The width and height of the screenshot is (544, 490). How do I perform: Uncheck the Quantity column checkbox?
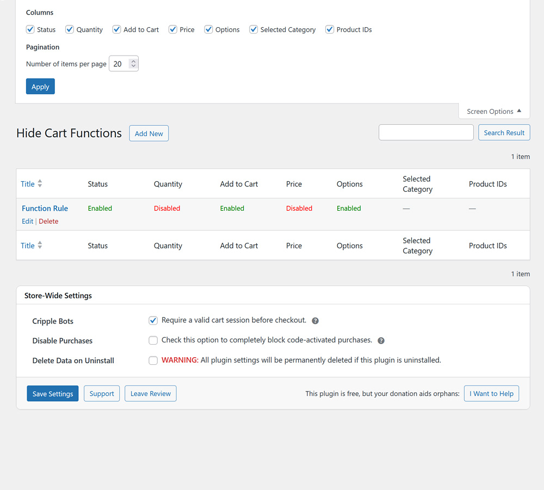(69, 29)
